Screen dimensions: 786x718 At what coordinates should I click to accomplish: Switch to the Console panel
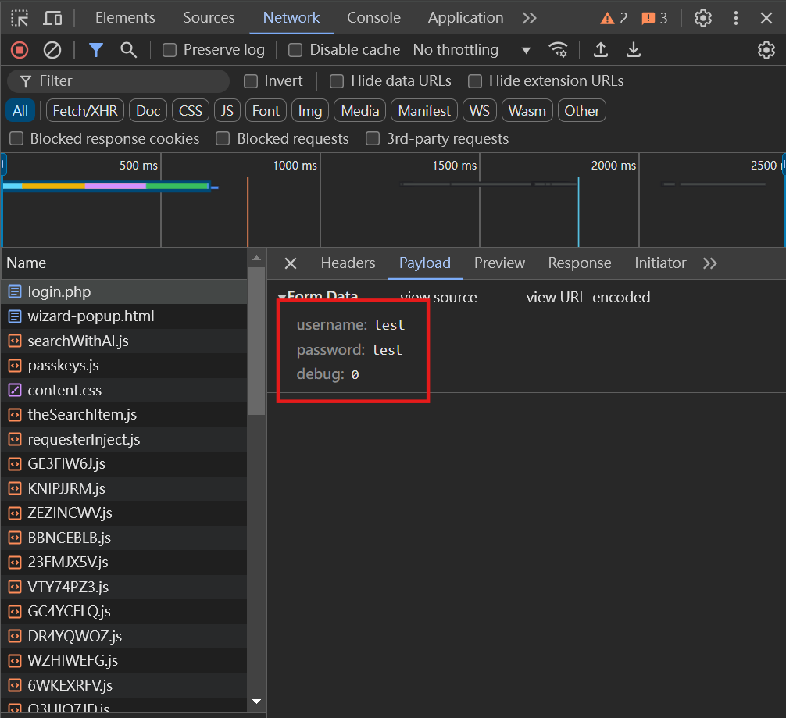point(373,17)
